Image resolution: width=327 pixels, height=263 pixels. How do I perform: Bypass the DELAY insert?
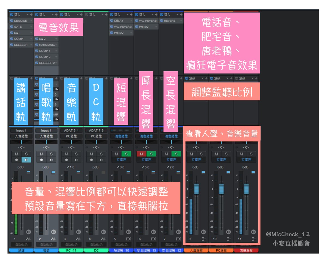pos(112,21)
